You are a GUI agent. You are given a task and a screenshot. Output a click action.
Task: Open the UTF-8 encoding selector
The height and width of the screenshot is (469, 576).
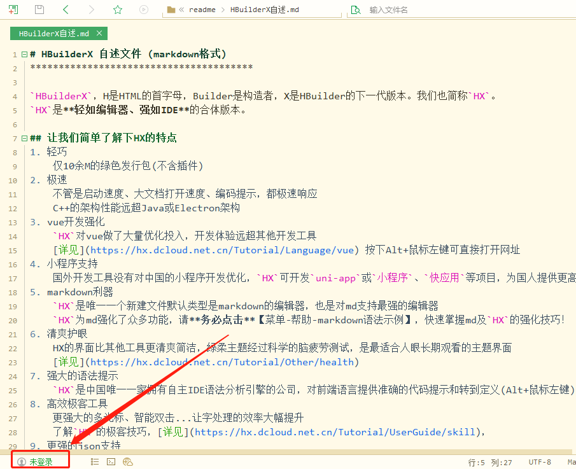pos(540,462)
